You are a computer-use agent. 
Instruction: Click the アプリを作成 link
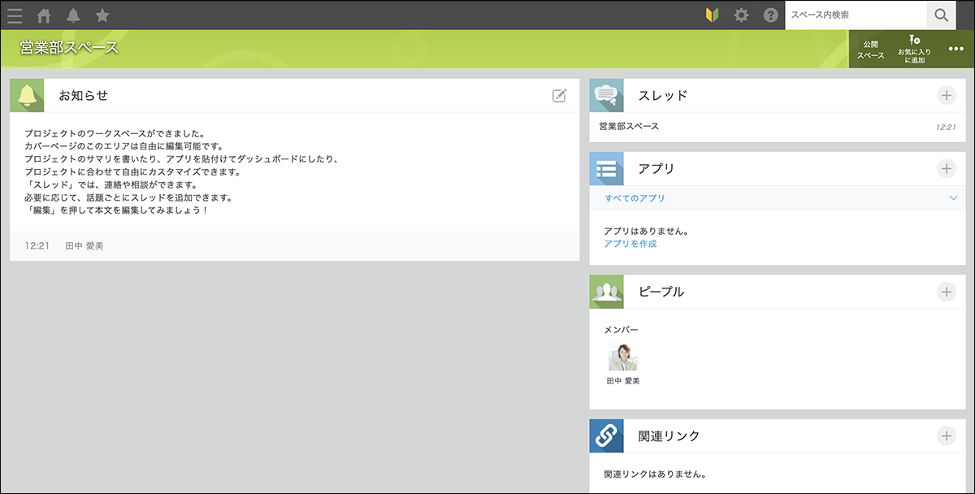tap(630, 244)
